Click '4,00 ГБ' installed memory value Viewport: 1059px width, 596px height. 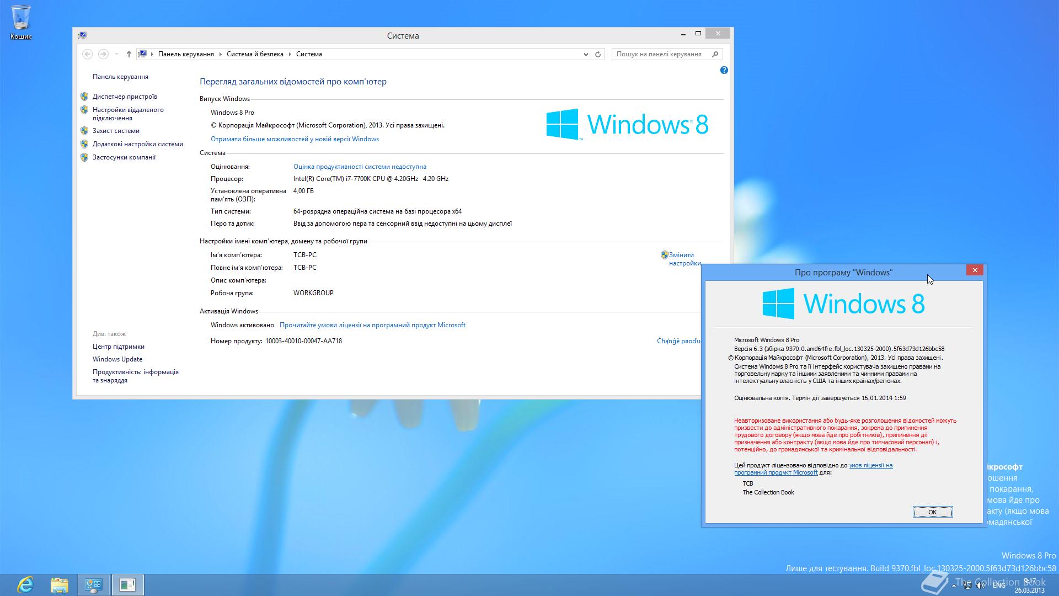pos(303,191)
